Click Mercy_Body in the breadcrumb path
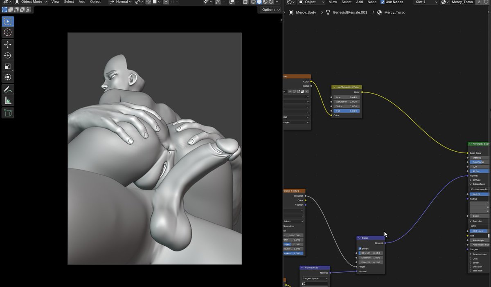Screen dimensions: 491x287 point(306,12)
